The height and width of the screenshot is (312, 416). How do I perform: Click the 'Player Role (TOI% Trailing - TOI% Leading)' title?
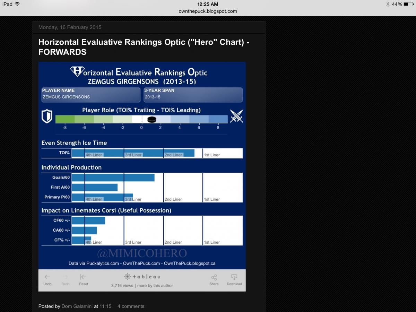[141, 110]
